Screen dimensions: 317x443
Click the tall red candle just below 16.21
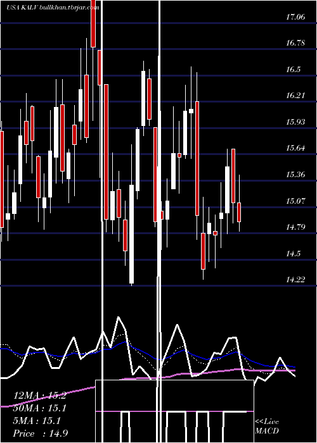pyautogui.click(x=197, y=158)
